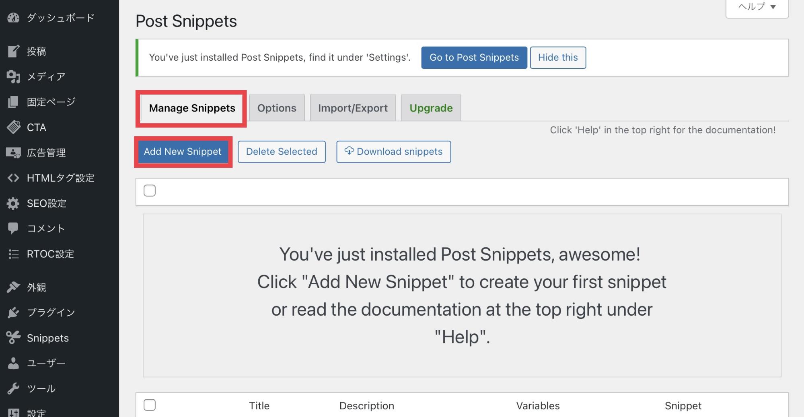804x417 pixels.
Task: Click the Go to Post Snippets button
Action: pyautogui.click(x=474, y=58)
